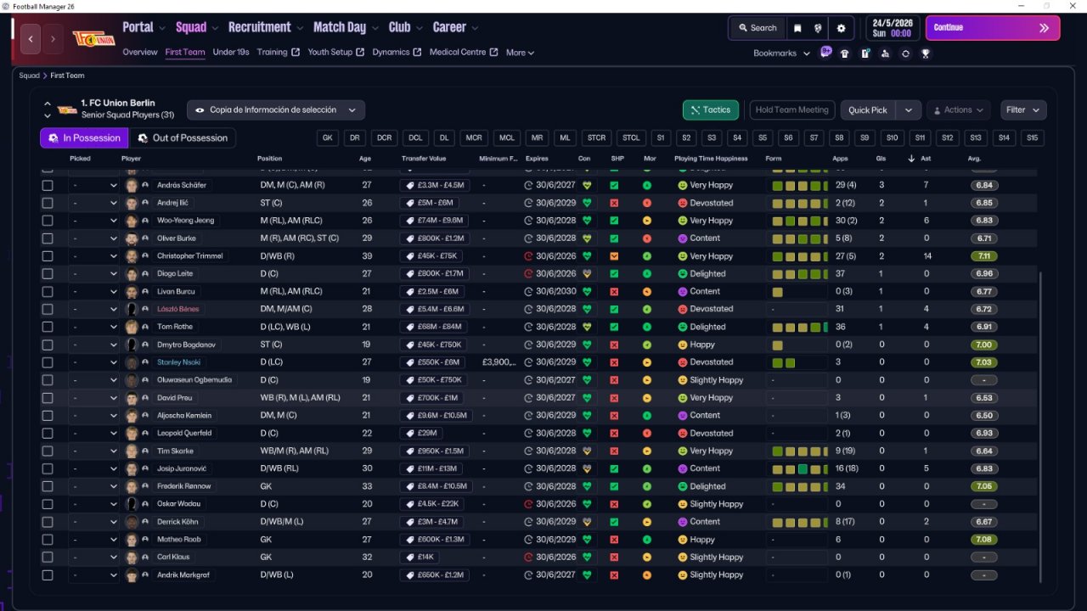1087x611 pixels.
Task: Open the purple 9+ messages icon
Action: 825,53
